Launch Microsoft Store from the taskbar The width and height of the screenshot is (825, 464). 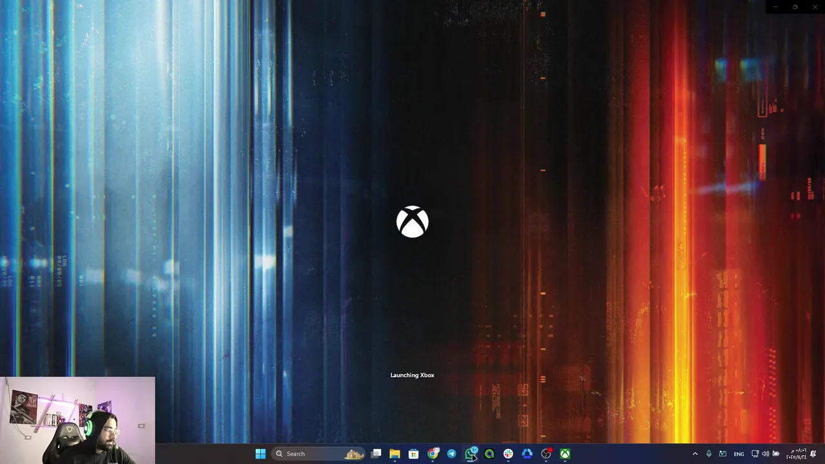(414, 454)
